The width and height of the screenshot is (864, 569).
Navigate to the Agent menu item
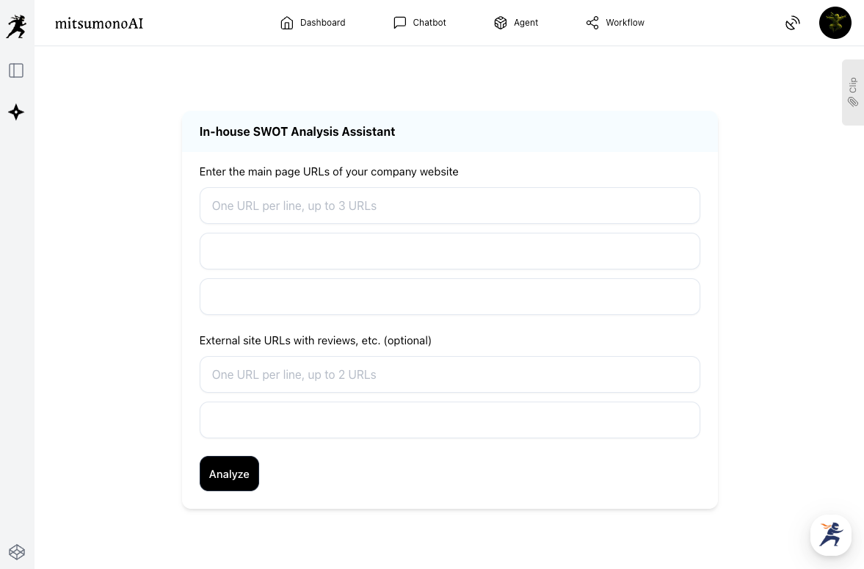click(x=516, y=23)
